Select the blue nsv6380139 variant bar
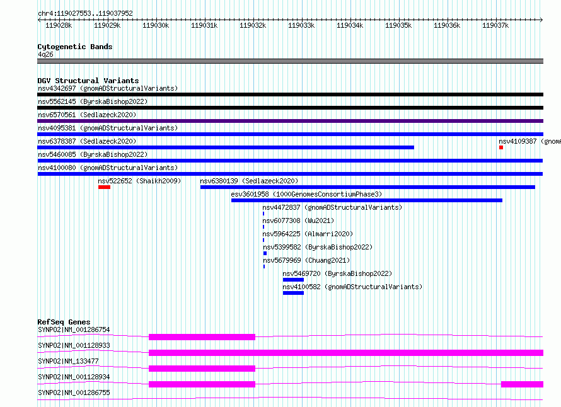Image resolution: width=561 pixels, height=407 pixels. pos(367,187)
